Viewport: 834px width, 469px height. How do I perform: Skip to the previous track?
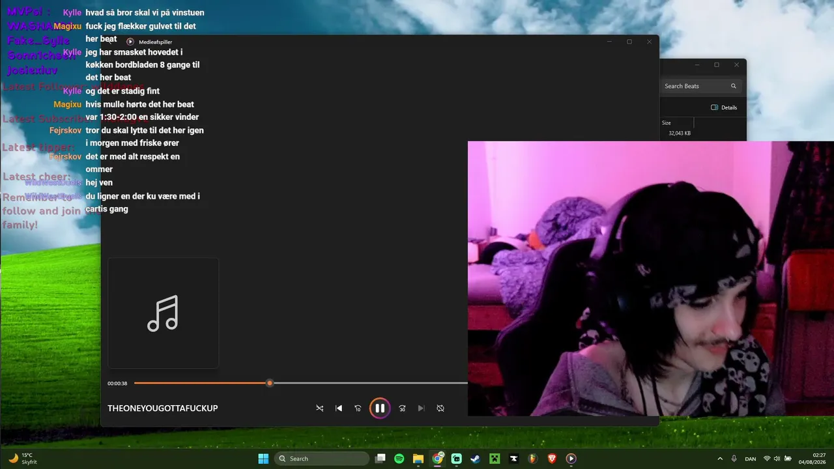(x=339, y=408)
